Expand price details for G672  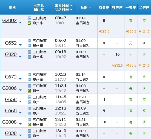coord(20,79)
